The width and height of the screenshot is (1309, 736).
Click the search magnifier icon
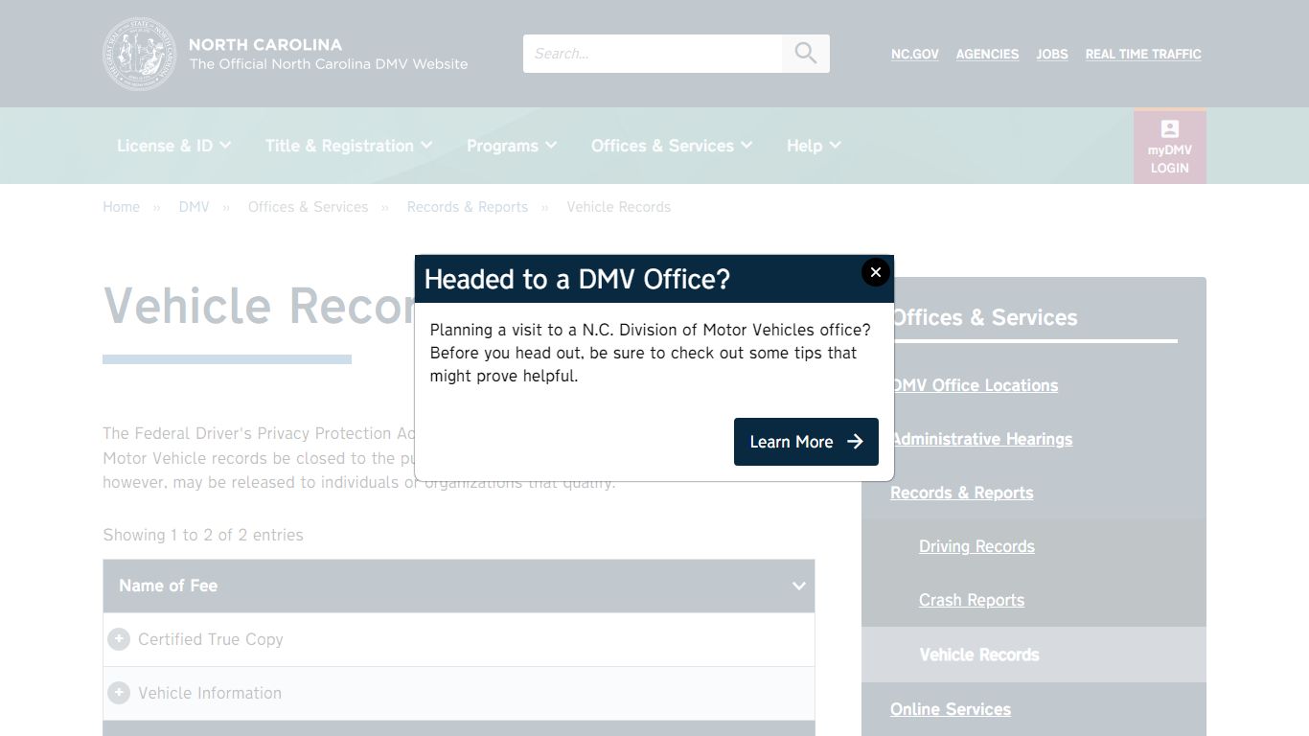click(x=806, y=54)
